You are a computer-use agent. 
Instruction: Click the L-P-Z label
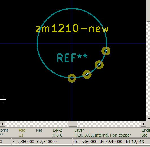(58, 130)
